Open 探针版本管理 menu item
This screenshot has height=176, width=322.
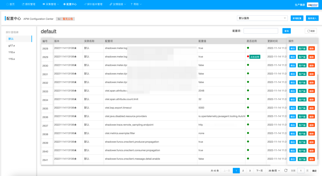93,4
